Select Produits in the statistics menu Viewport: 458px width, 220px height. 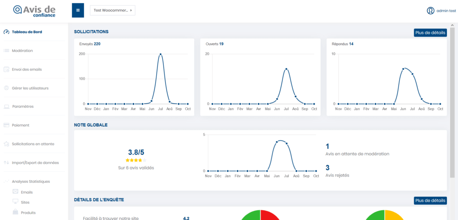tap(28, 213)
